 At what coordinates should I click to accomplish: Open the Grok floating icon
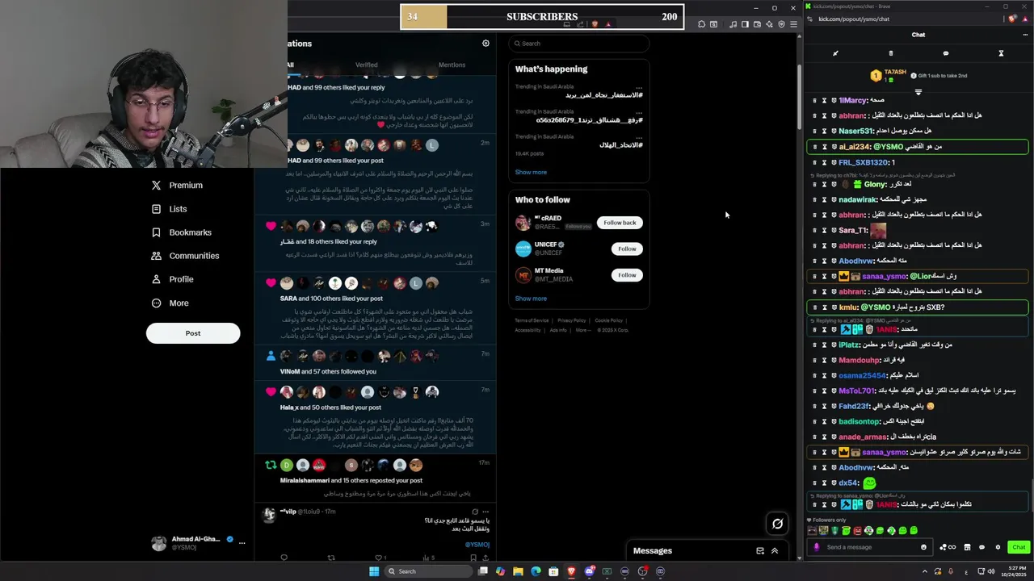click(x=777, y=524)
